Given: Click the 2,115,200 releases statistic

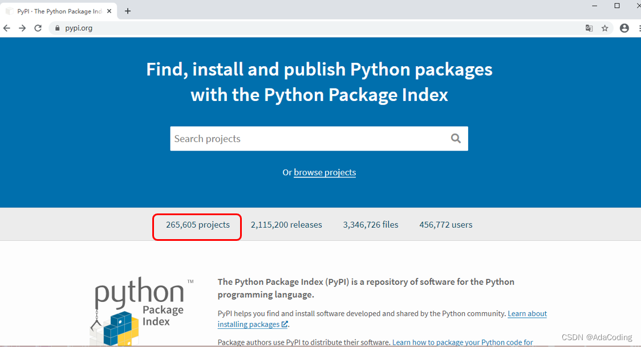Looking at the screenshot, I should pos(286,225).
